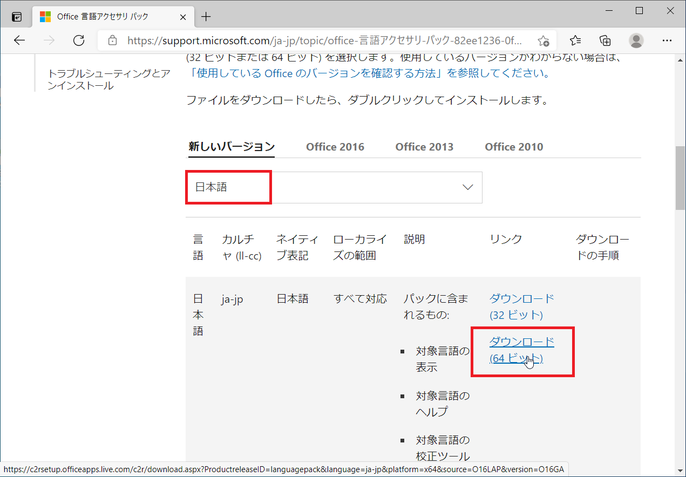The image size is (686, 477).
Task: Open a new browser tab
Action: click(206, 17)
